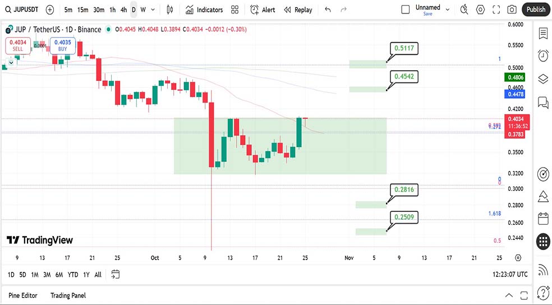Open the Unnamed layout dropdown arrow
This screenshot has width=552, height=305.
(x=447, y=8)
